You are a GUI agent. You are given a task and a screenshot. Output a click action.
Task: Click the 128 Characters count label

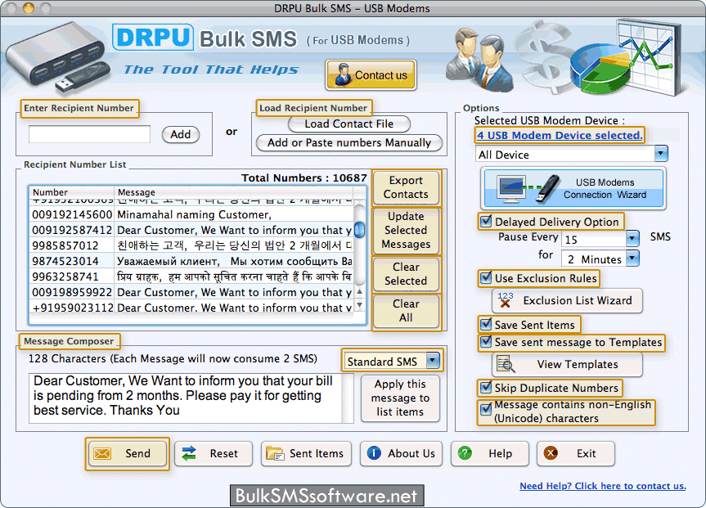173,358
